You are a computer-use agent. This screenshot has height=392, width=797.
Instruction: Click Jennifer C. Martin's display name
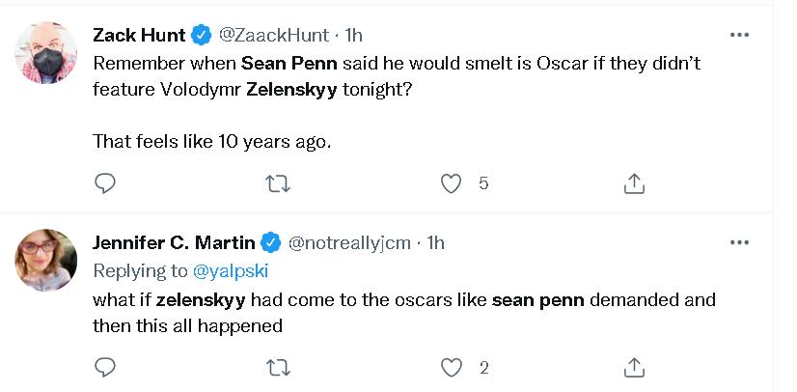coord(174,243)
